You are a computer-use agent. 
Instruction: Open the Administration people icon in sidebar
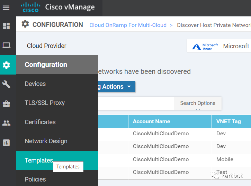[6, 123]
